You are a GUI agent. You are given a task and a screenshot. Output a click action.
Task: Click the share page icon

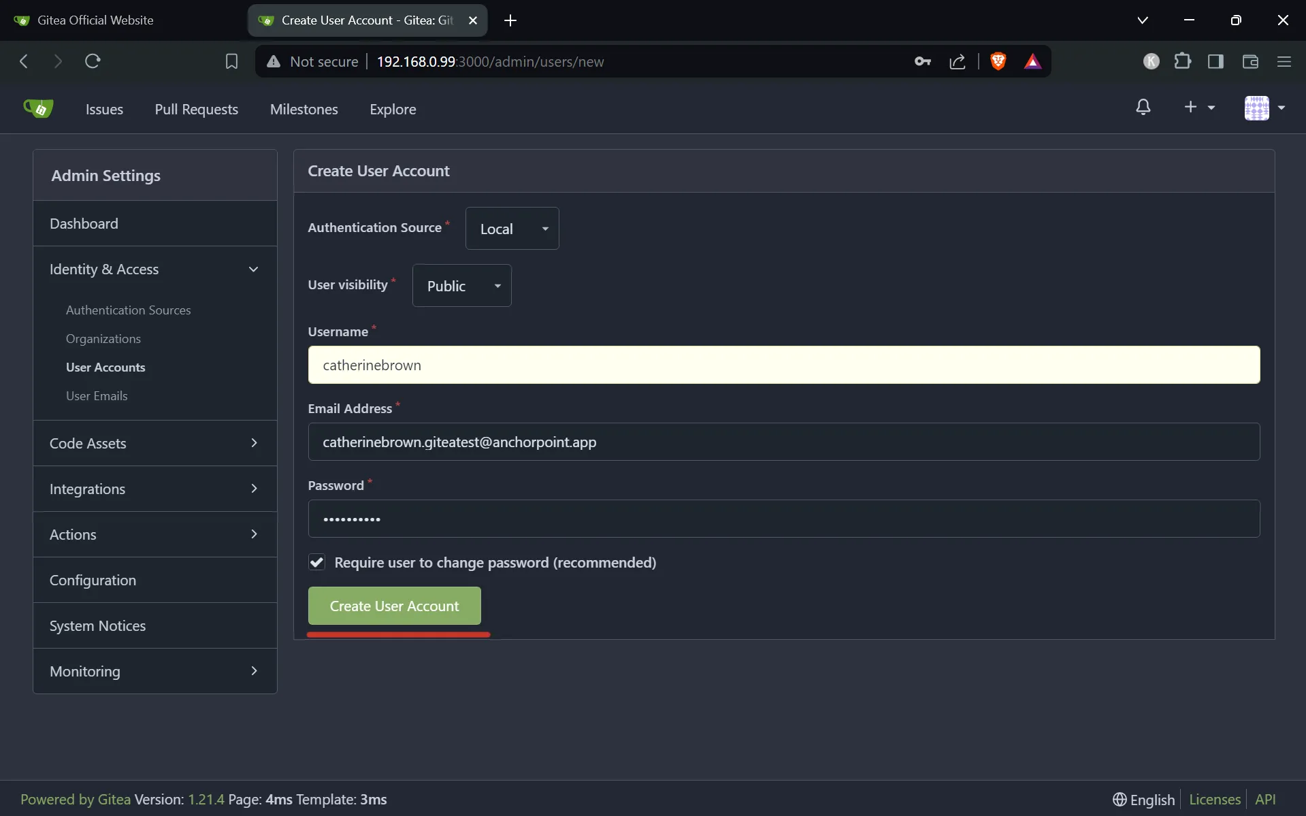[958, 61]
